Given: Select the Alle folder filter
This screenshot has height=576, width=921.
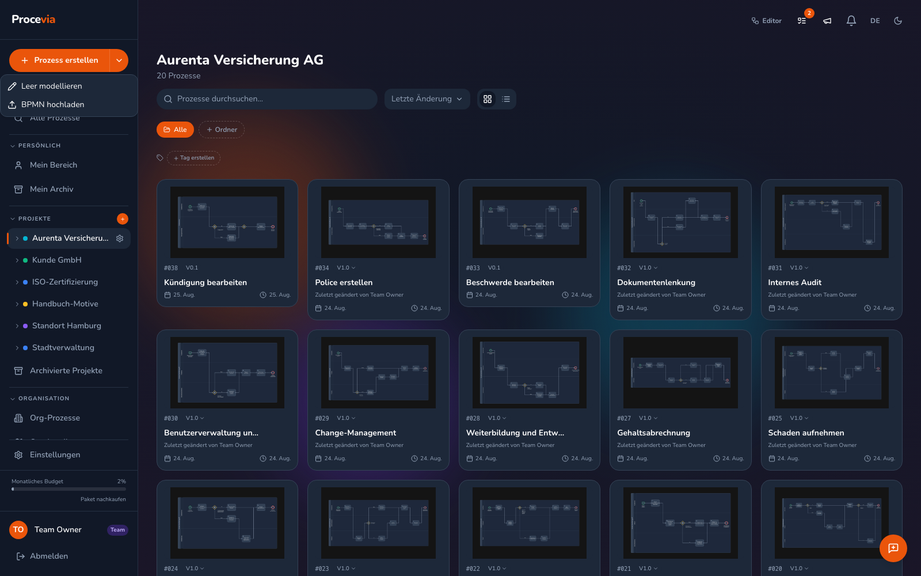Looking at the screenshot, I should (175, 130).
